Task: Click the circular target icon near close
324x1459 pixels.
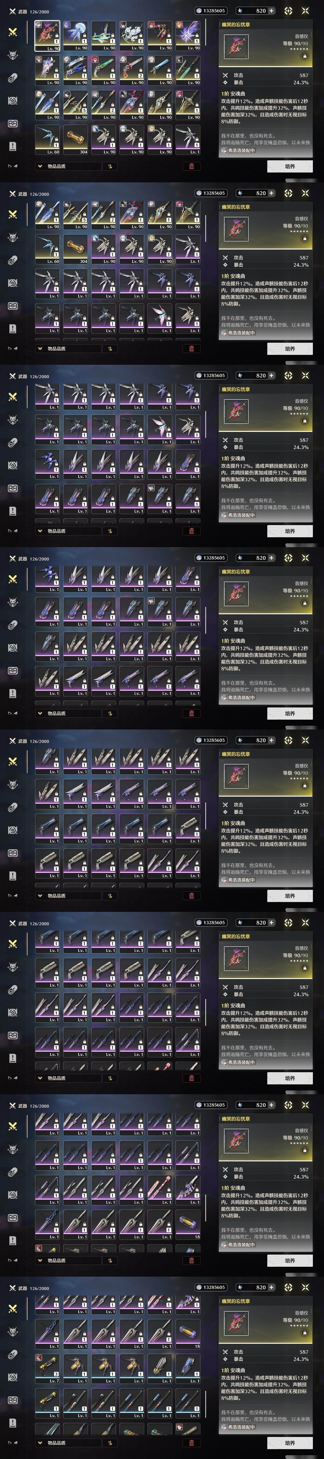Action: click(288, 11)
